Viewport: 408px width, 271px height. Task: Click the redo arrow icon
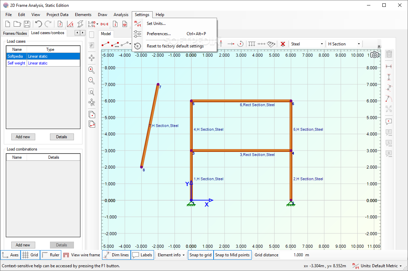tap(48, 24)
